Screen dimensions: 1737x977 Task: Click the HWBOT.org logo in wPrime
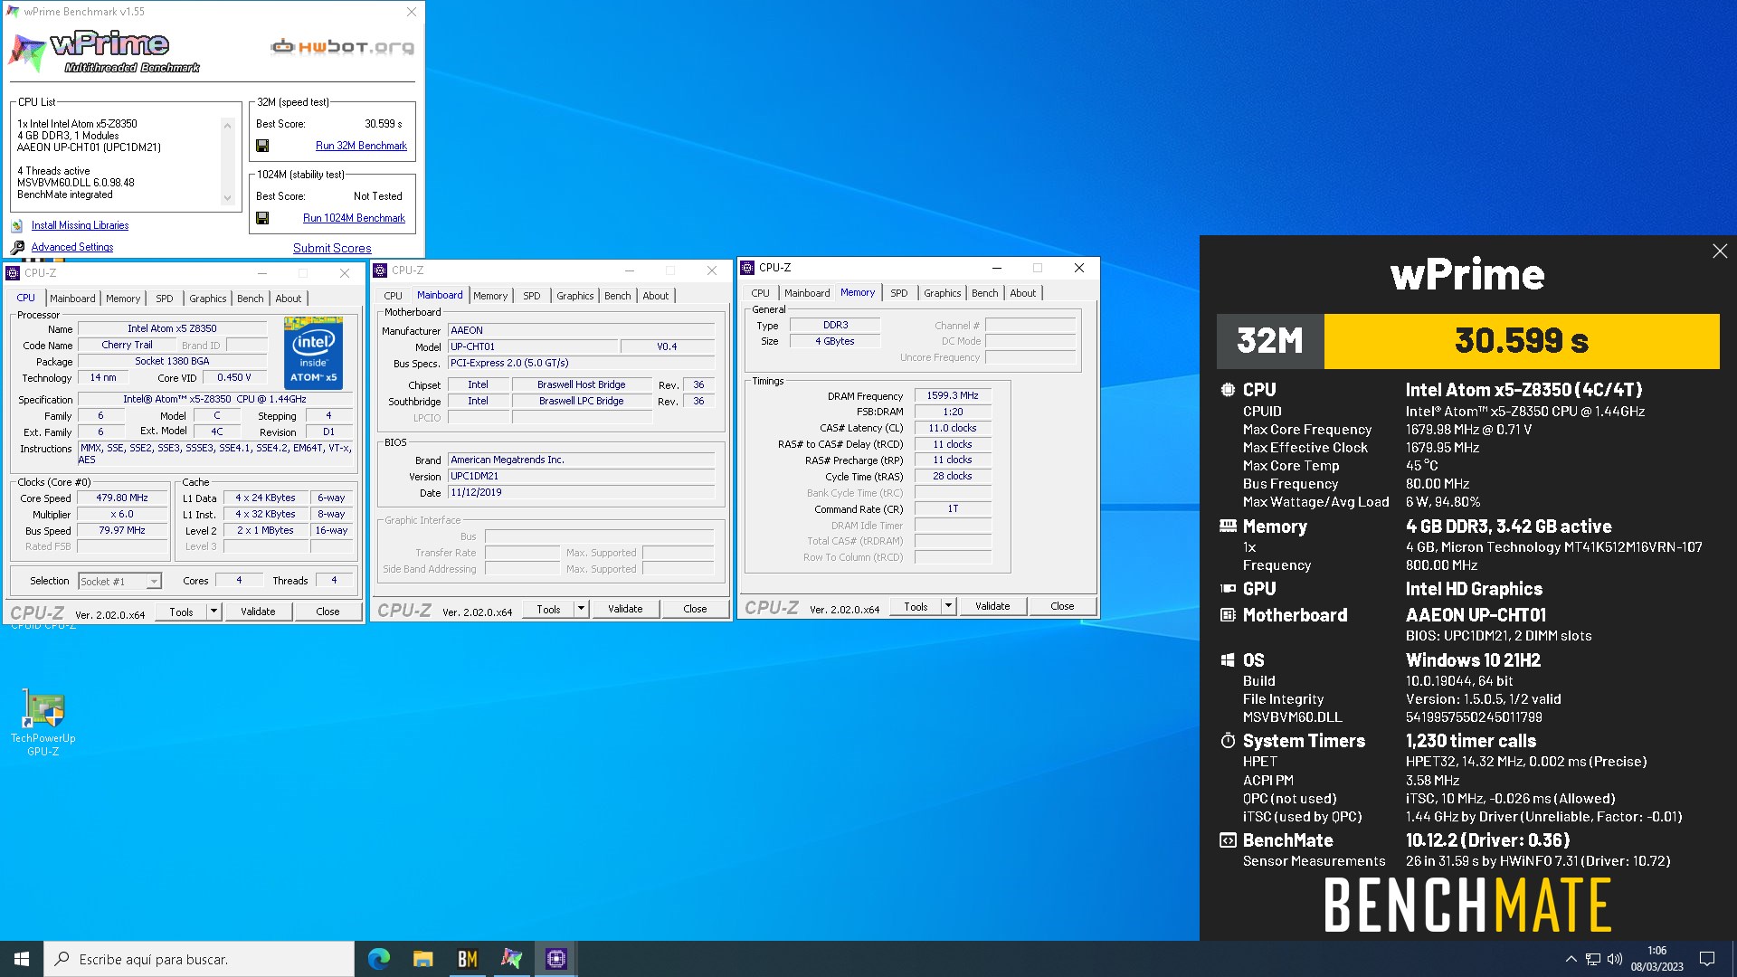(x=343, y=46)
